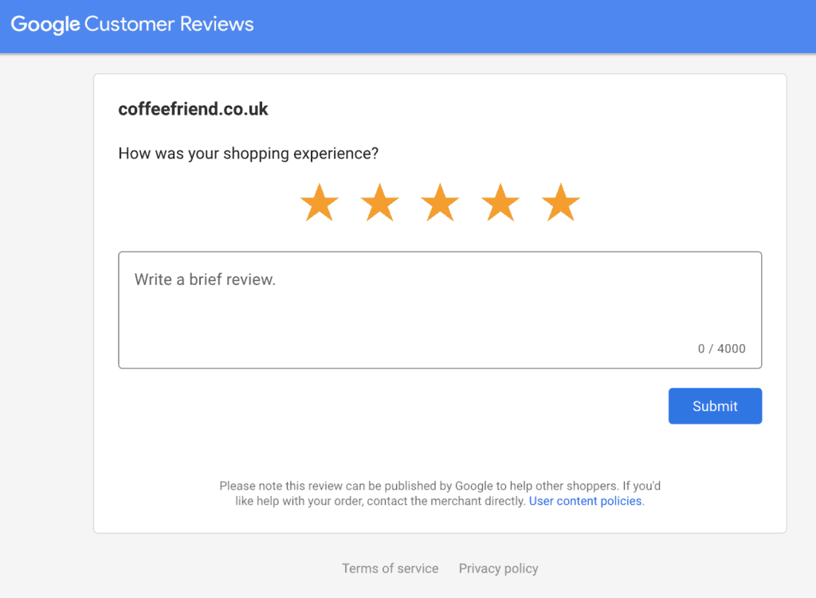
Task: Click gray page background right of Privacy policy
Action: pos(677,569)
